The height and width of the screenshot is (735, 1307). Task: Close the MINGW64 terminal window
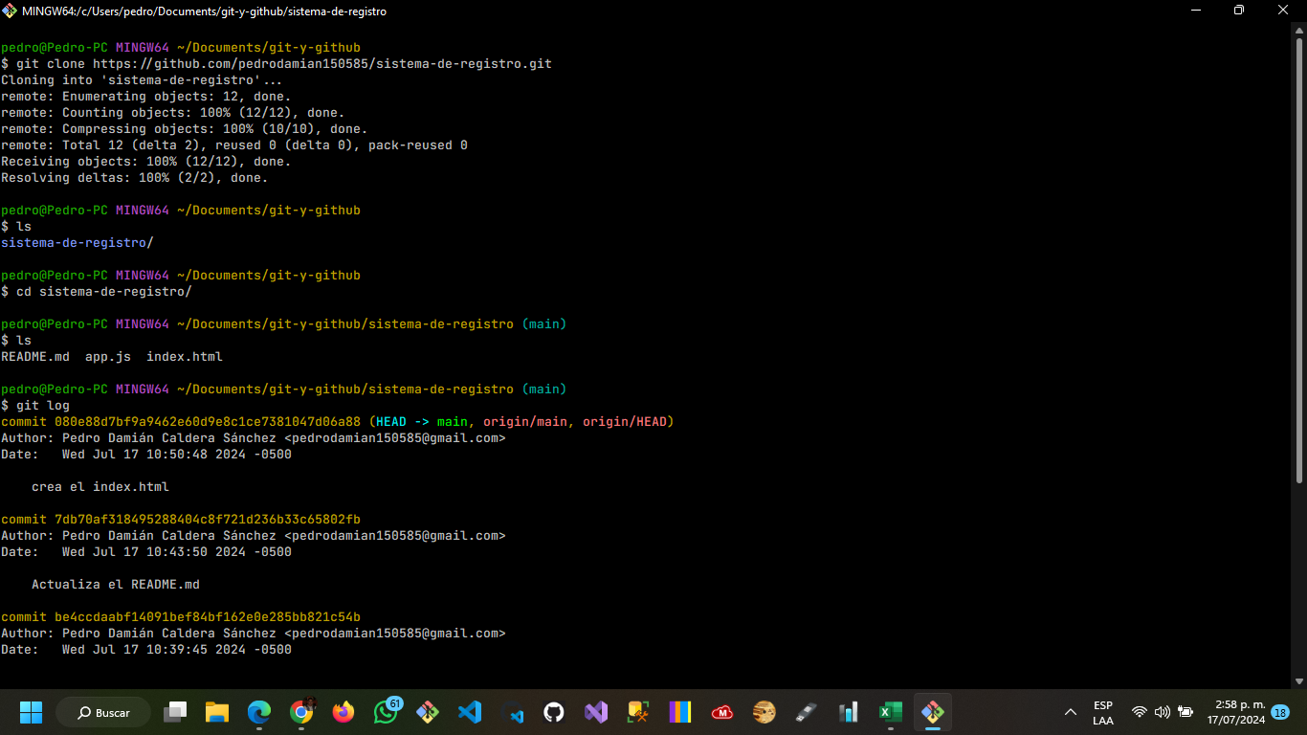tap(1283, 11)
